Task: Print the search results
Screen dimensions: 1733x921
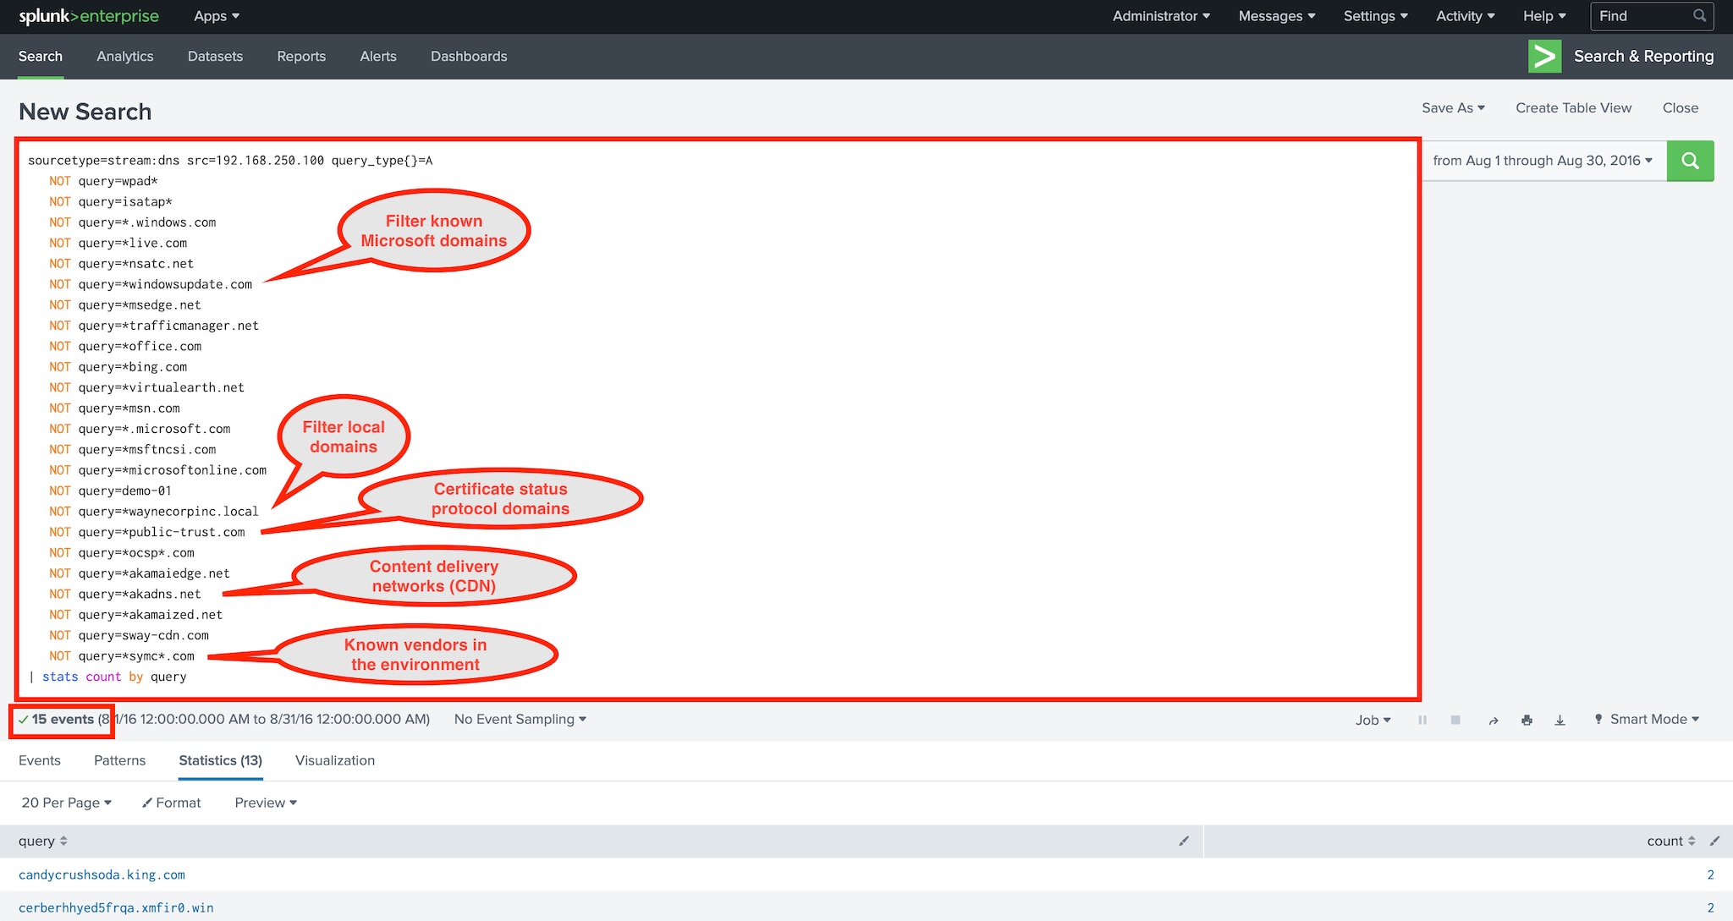Action: pos(1527,720)
